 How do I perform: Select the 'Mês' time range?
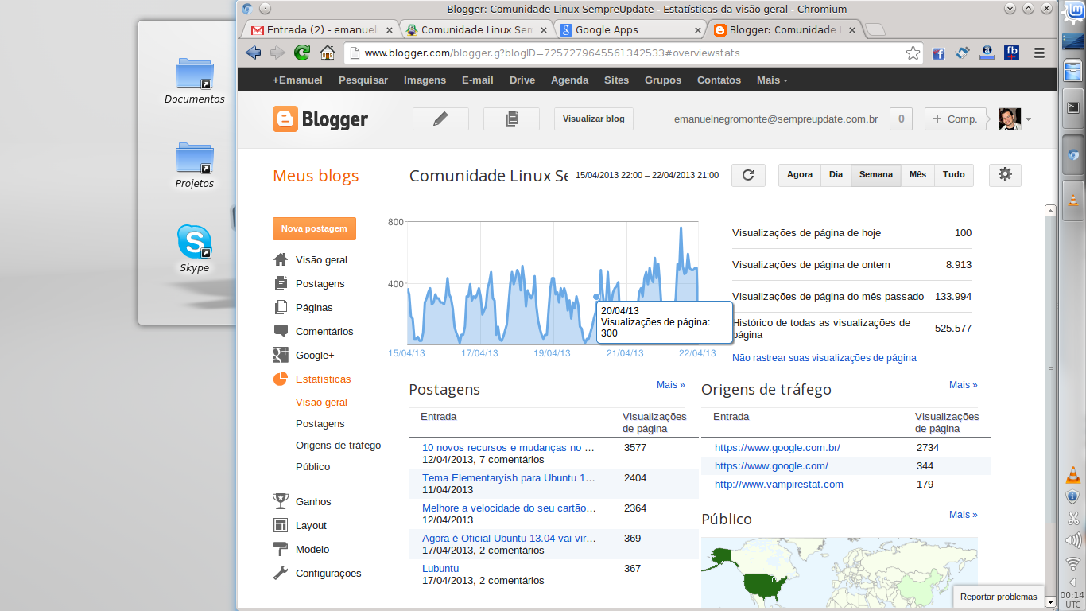tap(917, 175)
